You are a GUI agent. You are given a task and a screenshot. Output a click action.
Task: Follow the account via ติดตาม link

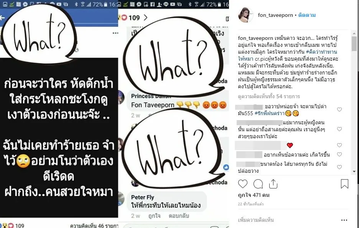[x=307, y=15]
